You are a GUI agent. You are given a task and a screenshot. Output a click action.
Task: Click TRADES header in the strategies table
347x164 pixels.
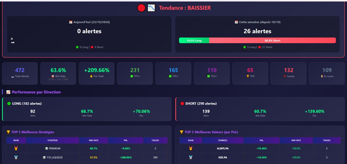(155, 140)
